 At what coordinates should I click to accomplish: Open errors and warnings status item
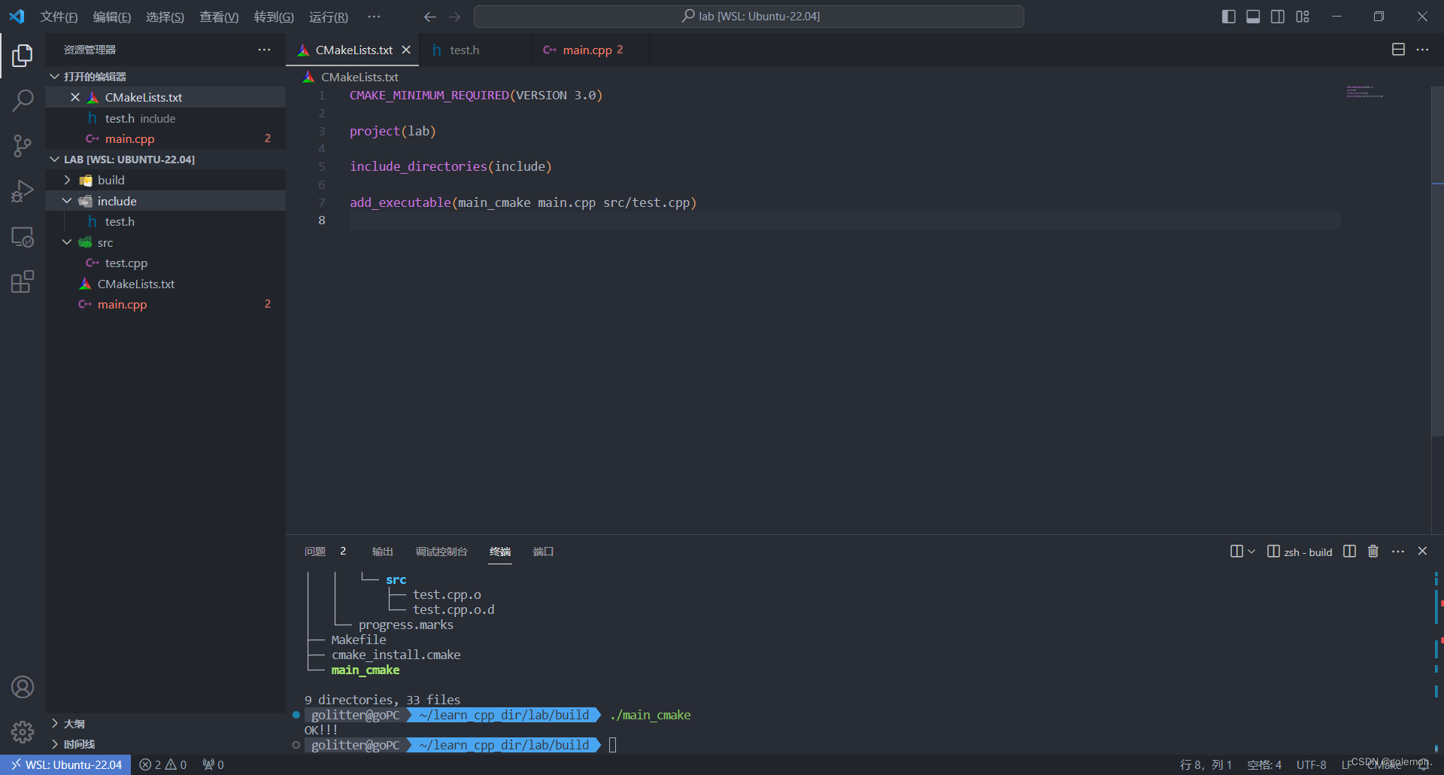click(162, 764)
